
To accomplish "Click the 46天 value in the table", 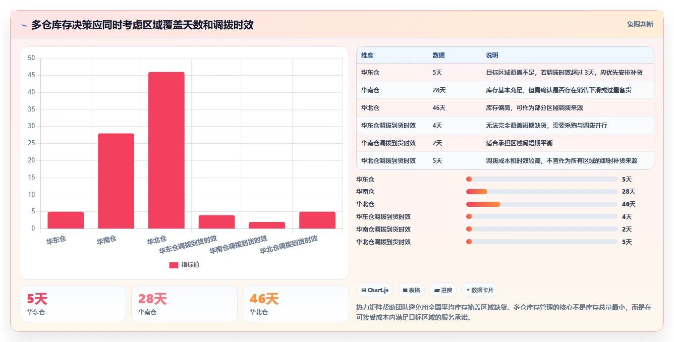I will coord(439,108).
